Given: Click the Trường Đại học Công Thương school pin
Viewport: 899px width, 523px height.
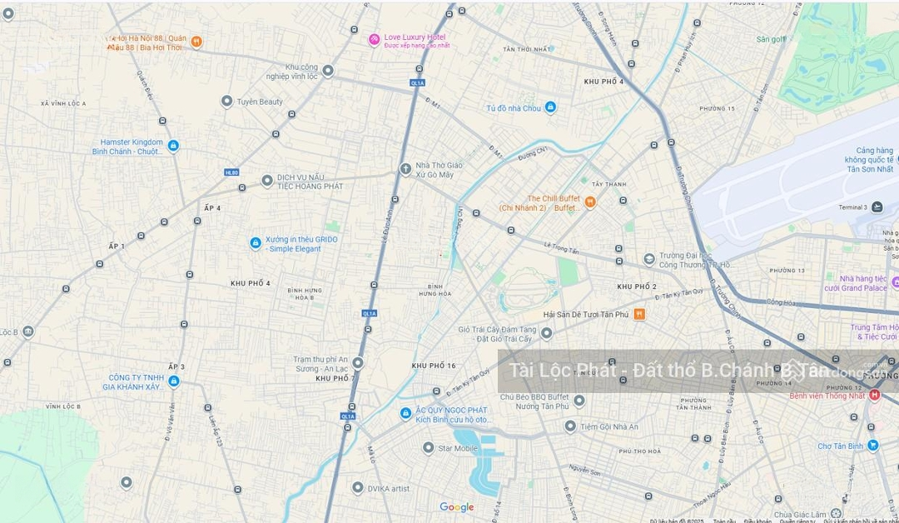Looking at the screenshot, I should tap(649, 260).
